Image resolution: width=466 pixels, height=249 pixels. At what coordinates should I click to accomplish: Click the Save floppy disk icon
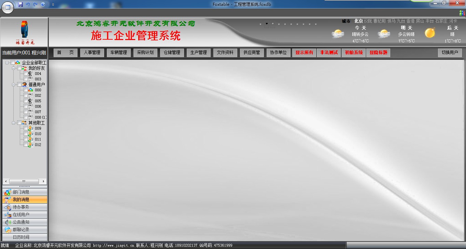coord(20,4)
